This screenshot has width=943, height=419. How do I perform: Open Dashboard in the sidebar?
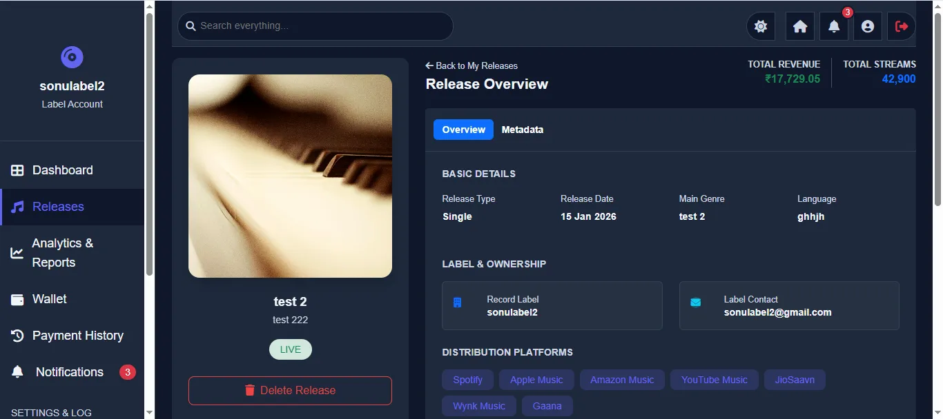72,170
